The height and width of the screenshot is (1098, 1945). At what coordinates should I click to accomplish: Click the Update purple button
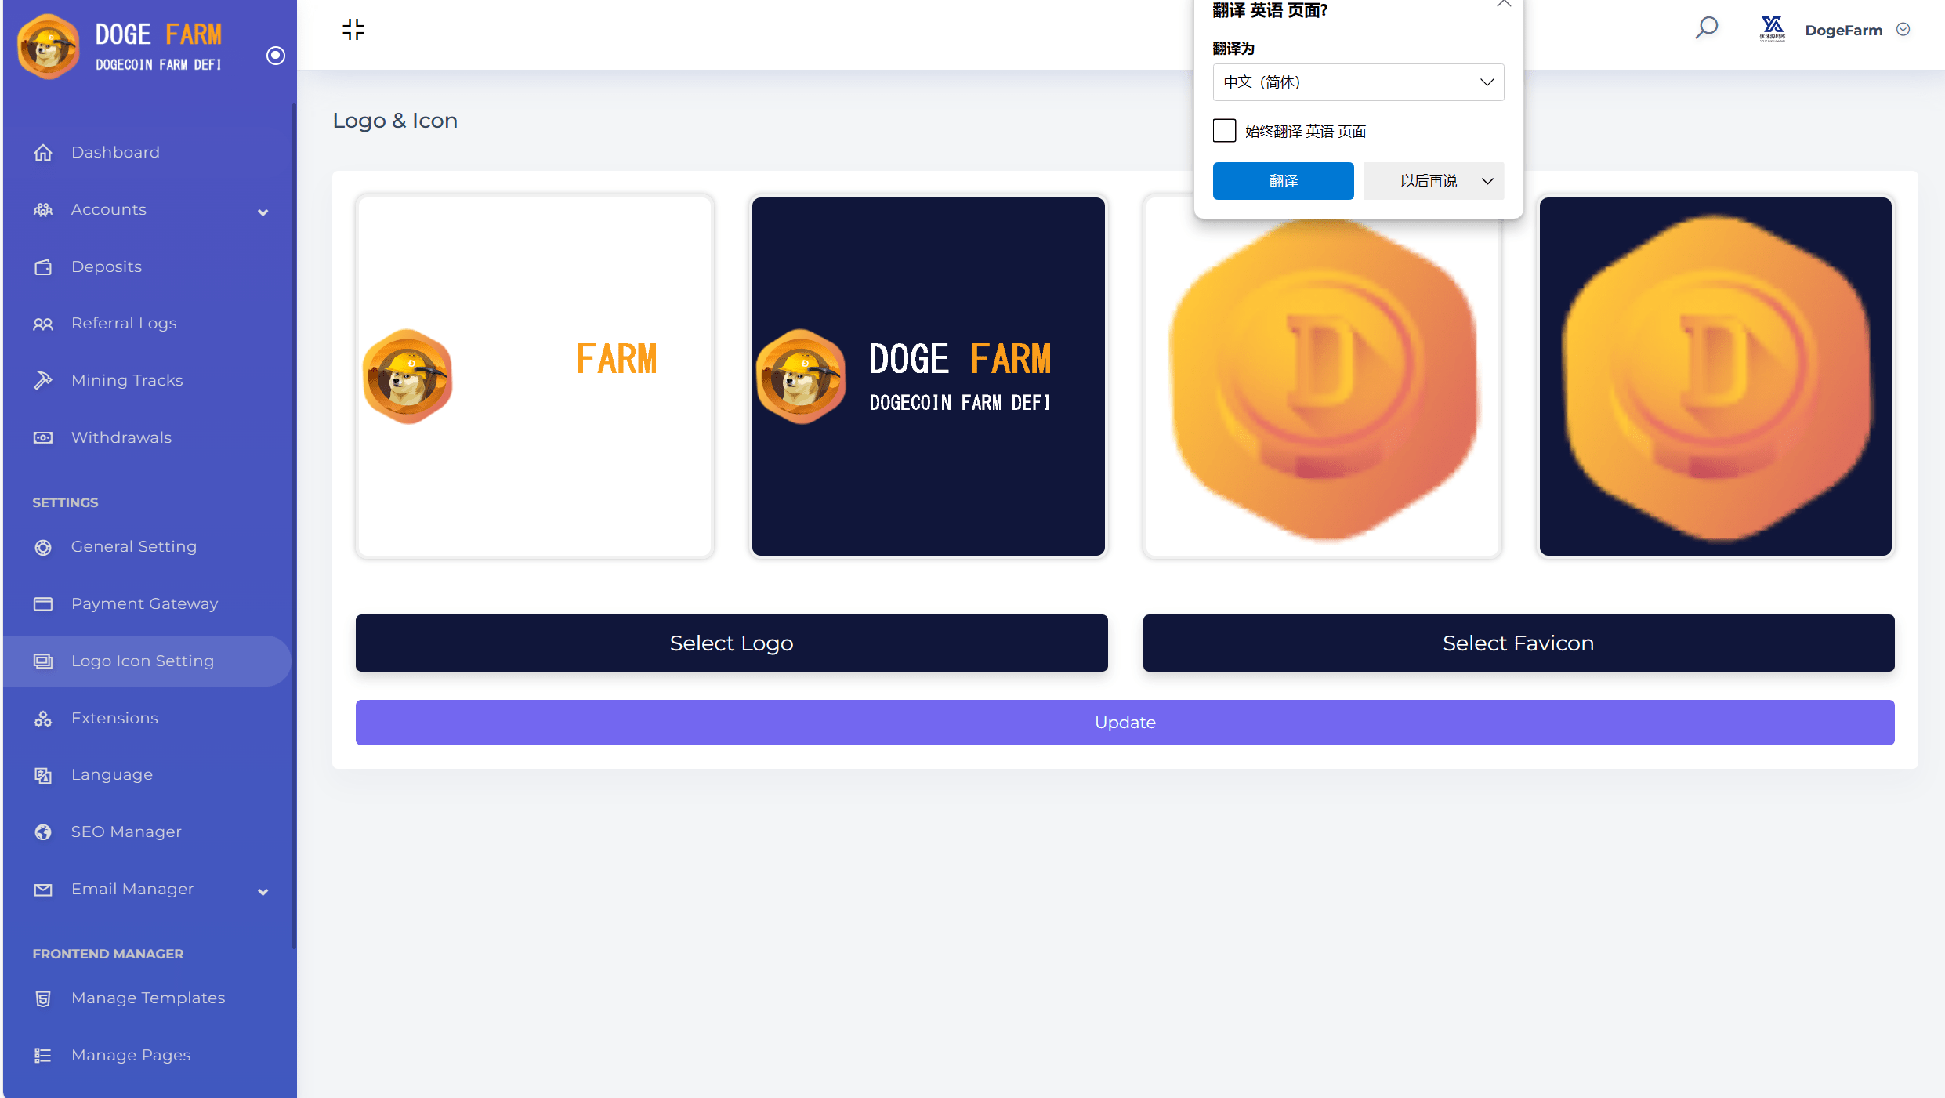point(1125,721)
